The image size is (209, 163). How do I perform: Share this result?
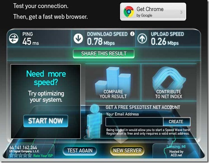[104, 54]
